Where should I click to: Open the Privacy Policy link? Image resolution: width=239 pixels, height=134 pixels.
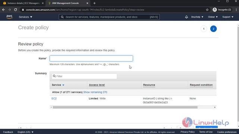[x=187, y=132]
